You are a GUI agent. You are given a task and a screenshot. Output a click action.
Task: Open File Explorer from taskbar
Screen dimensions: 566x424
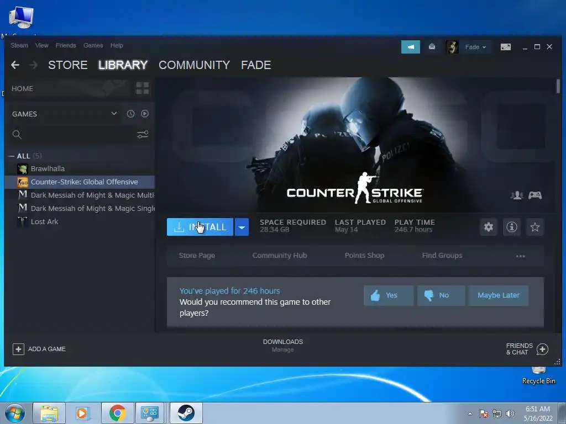(49, 413)
